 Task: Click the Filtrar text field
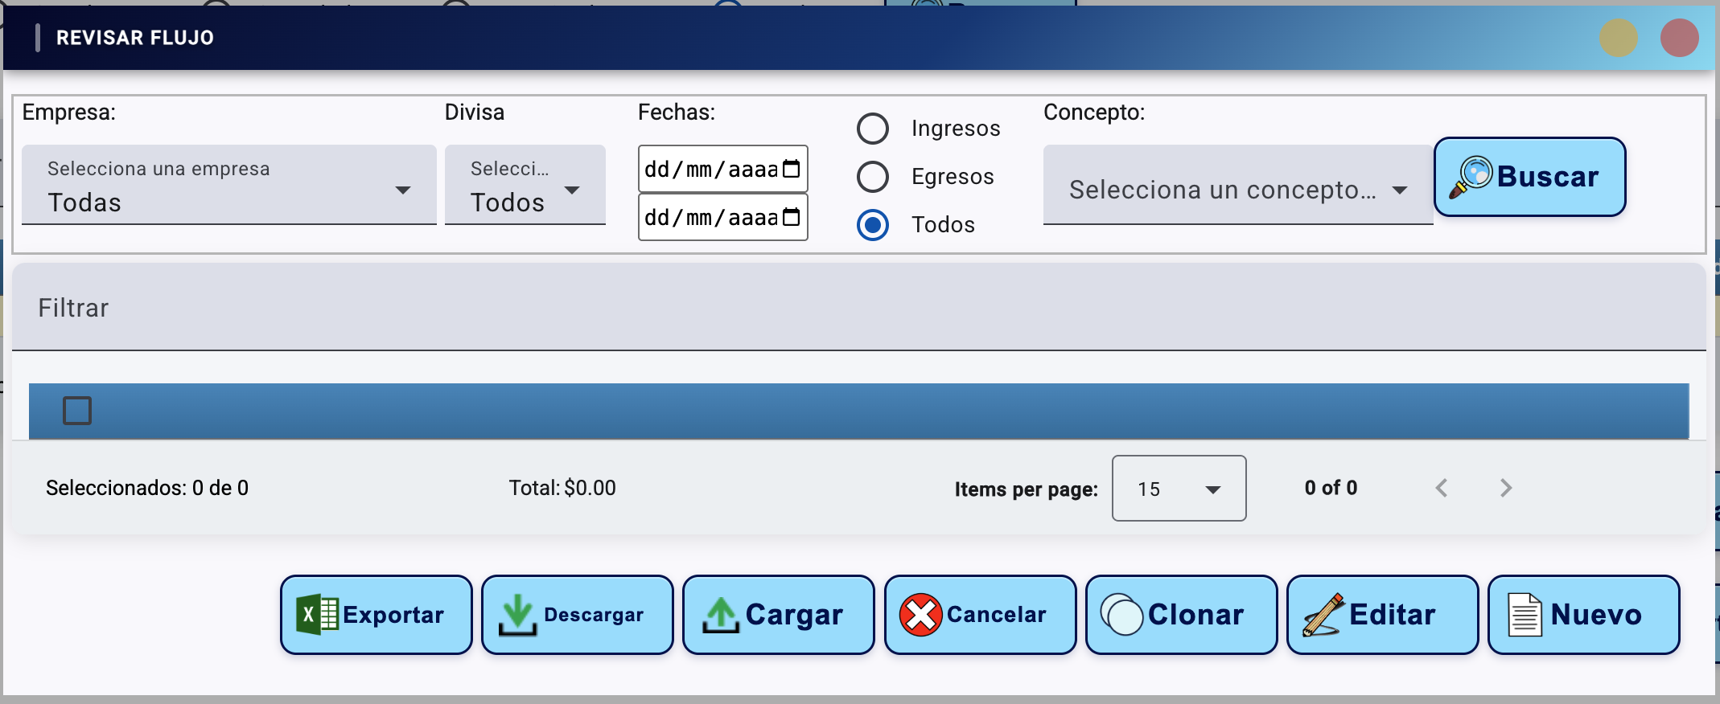click(x=858, y=308)
